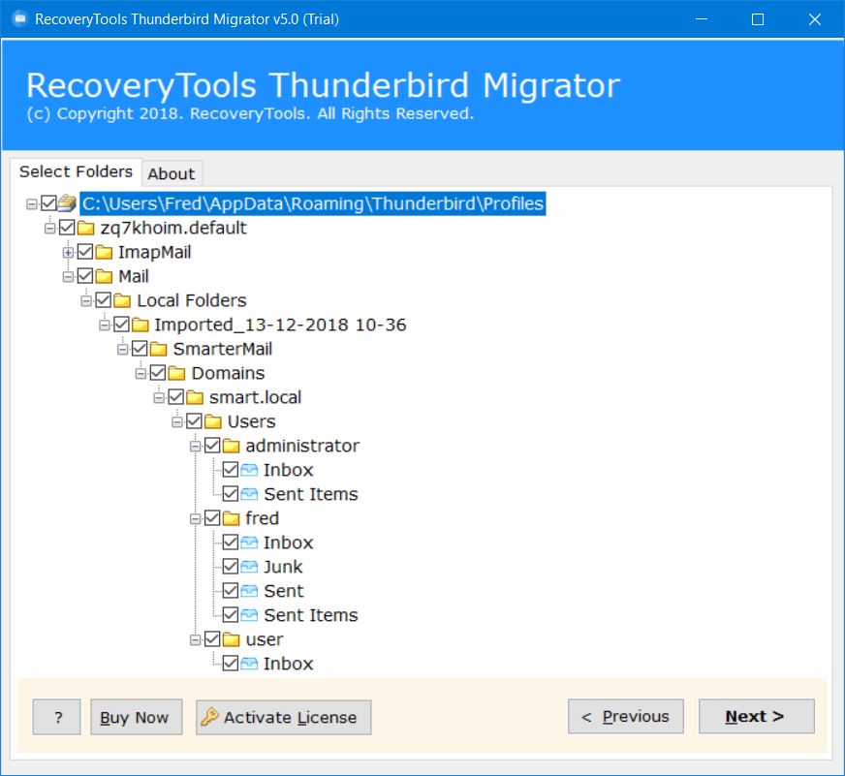Click the drive icon beside the Profiles path
845x776 pixels.
pos(67,203)
